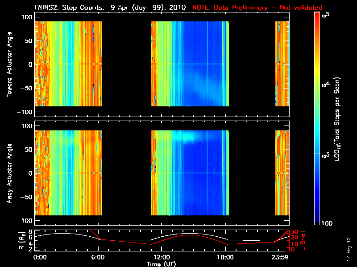Click the 0:00 time tick label
The height and width of the screenshot is (267, 357).
click(40, 257)
